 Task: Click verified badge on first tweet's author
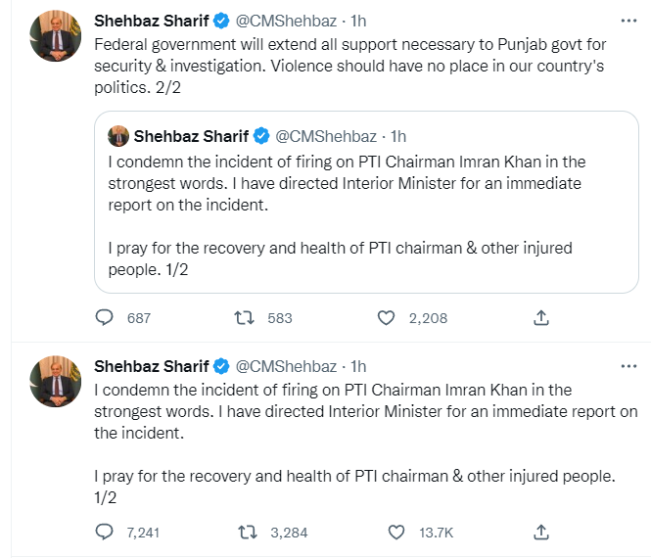point(221,21)
